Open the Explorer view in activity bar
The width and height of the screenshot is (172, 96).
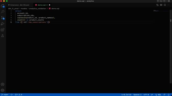pyautogui.click(x=2, y=6)
